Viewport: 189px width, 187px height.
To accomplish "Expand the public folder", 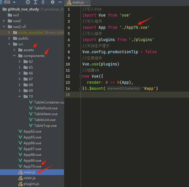I will click(x=9, y=38).
